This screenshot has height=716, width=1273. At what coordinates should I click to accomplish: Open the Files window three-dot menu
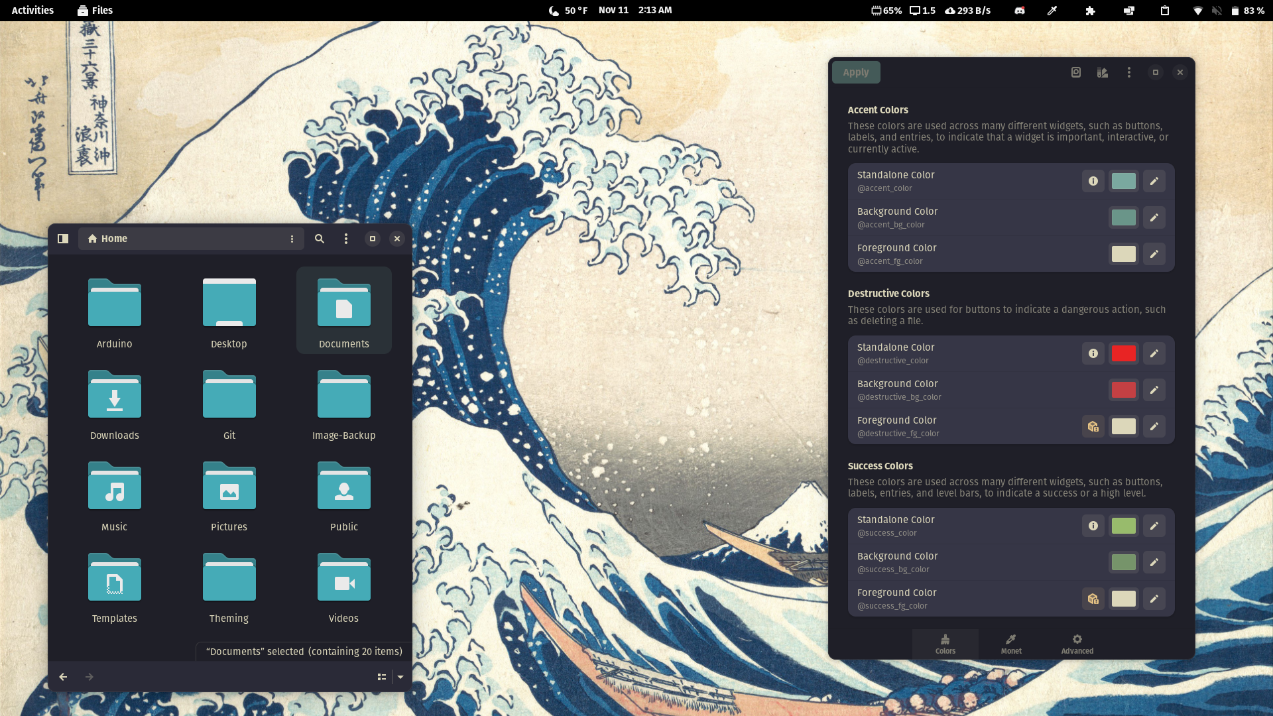[345, 239]
